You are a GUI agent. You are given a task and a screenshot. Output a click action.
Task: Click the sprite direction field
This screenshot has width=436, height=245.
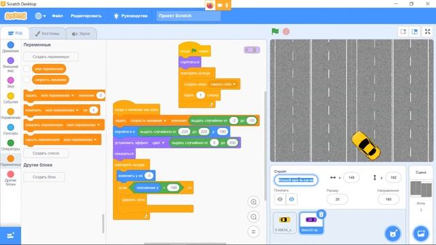pyautogui.click(x=388, y=199)
